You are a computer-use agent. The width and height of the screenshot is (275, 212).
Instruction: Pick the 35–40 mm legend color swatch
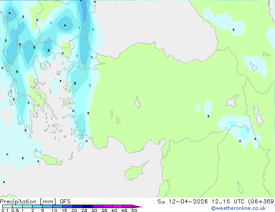[107, 206]
